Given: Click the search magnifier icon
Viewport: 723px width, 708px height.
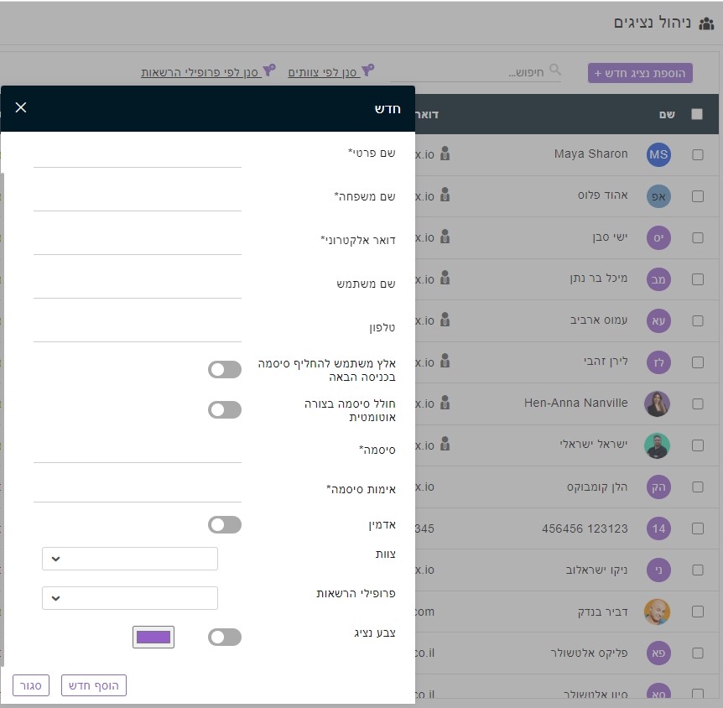Looking at the screenshot, I should 555,70.
